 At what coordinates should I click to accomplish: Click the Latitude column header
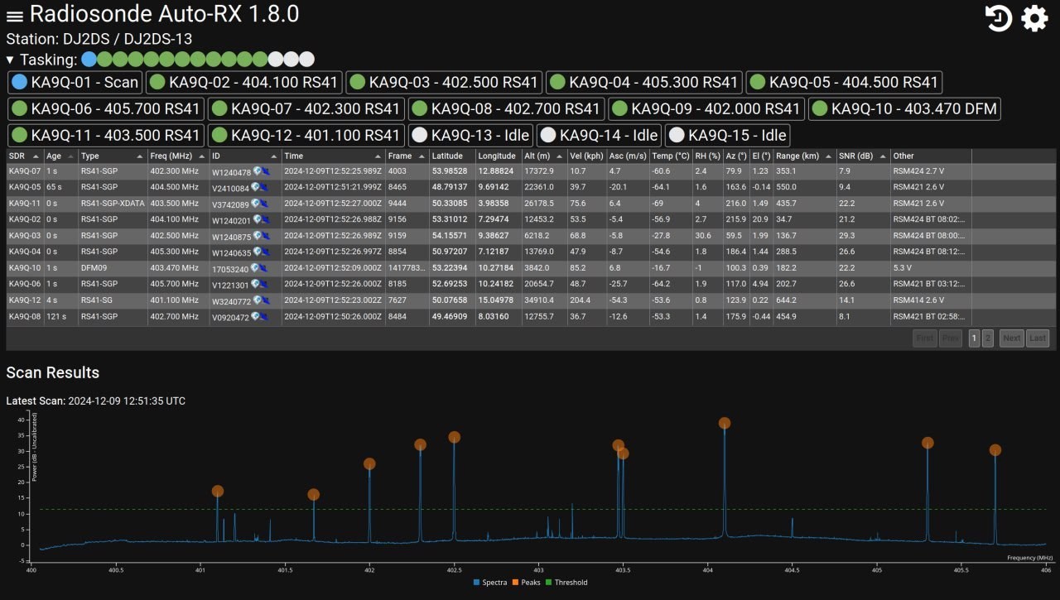tap(452, 156)
